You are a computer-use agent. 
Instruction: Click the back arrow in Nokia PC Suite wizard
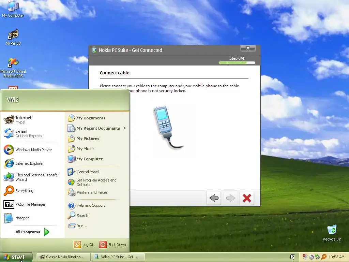pos(214,198)
